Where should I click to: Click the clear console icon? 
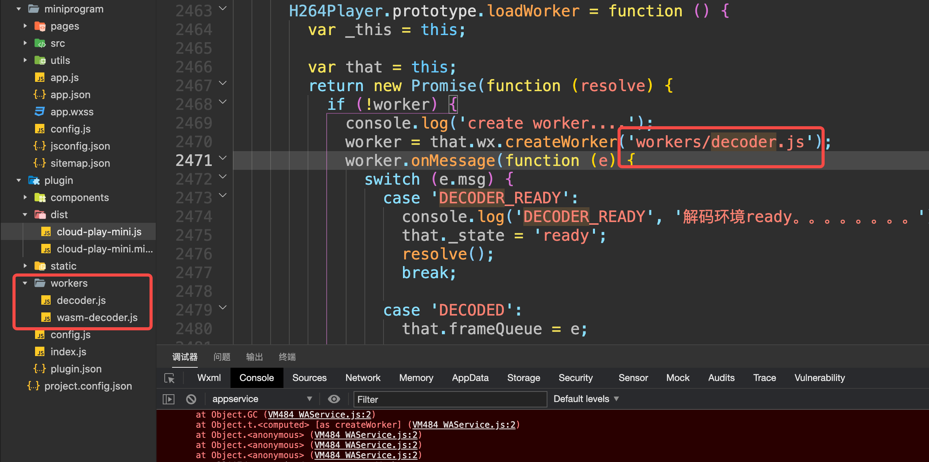(x=191, y=399)
